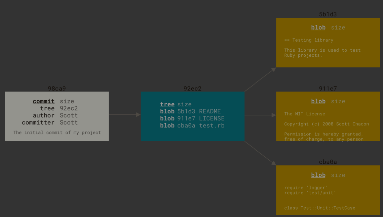
Task: Click the 98ca9 hash label above commit box
Action: [x=57, y=89]
